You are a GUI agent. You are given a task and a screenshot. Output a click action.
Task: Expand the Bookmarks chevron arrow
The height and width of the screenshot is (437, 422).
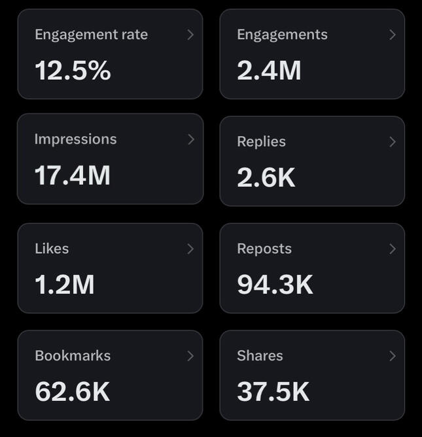click(x=190, y=356)
